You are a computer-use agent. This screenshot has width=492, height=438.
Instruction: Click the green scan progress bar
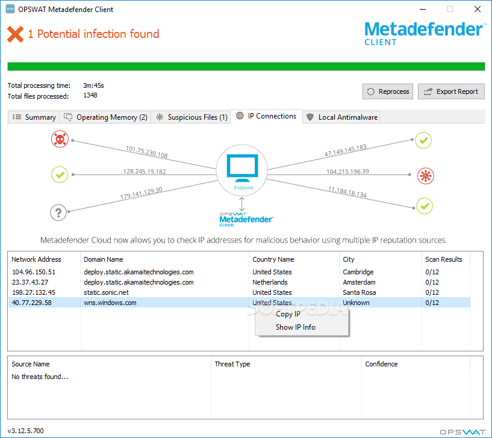(246, 66)
